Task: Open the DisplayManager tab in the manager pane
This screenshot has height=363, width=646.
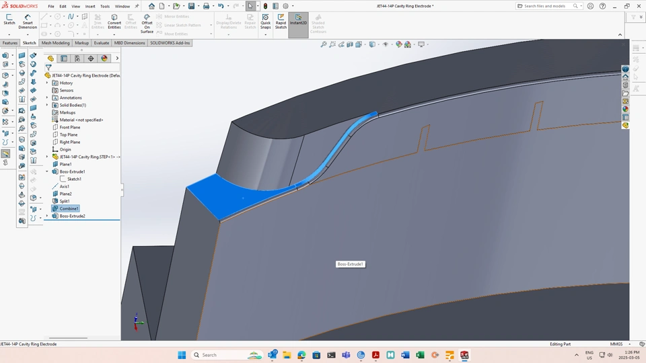Action: pyautogui.click(x=104, y=58)
